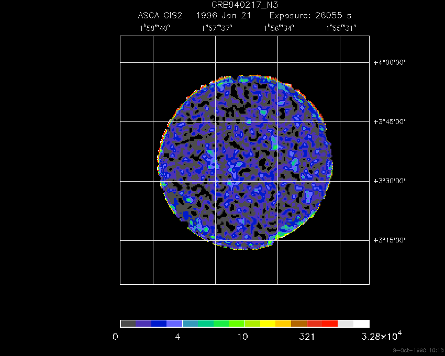Click the dark blue colorbar segment

pos(159,324)
